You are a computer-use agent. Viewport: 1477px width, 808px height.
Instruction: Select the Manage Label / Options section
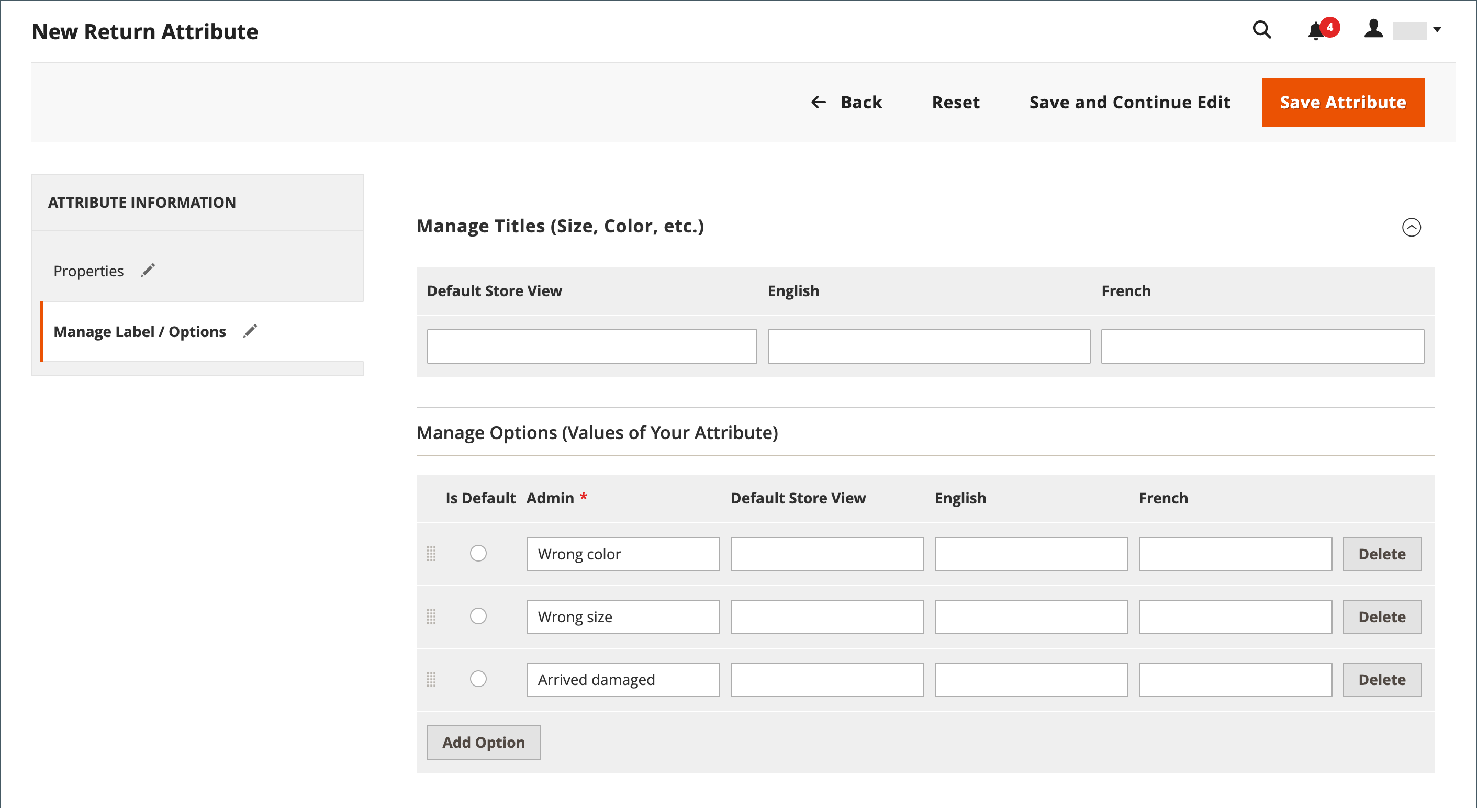coord(139,331)
